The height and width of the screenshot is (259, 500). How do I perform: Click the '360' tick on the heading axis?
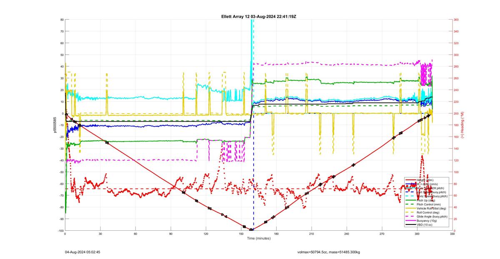click(x=456, y=20)
